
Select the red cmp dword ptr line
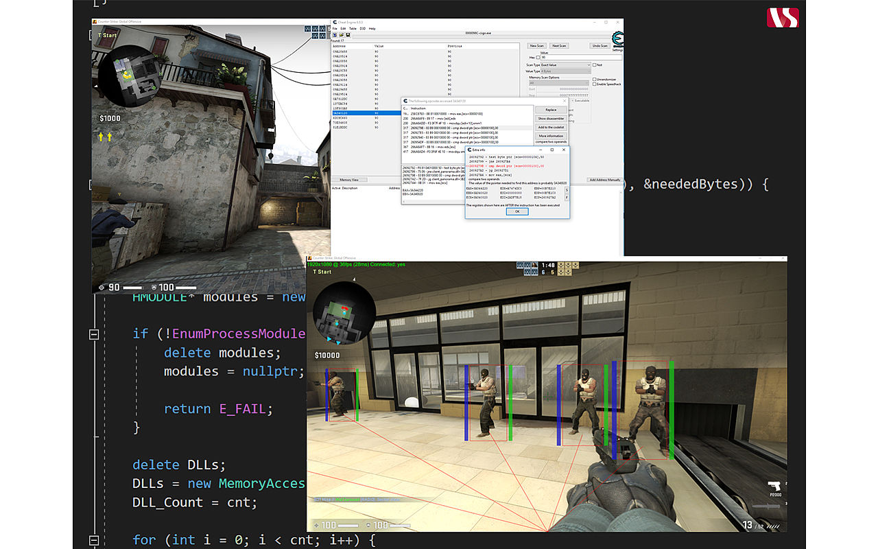506,165
